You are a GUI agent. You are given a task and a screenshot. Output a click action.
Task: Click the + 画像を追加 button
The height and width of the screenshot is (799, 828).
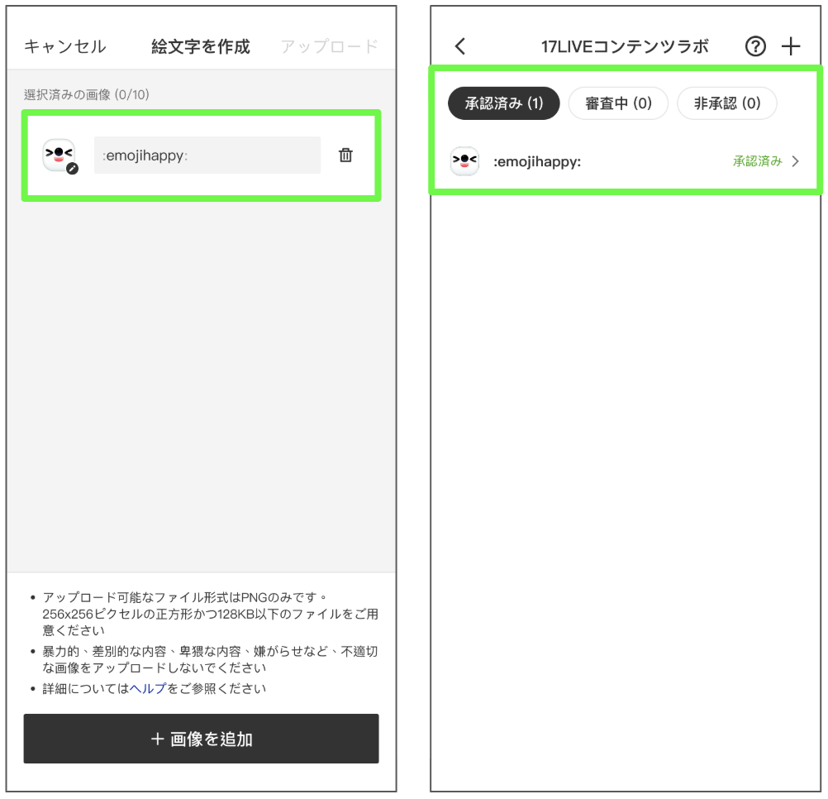201,739
